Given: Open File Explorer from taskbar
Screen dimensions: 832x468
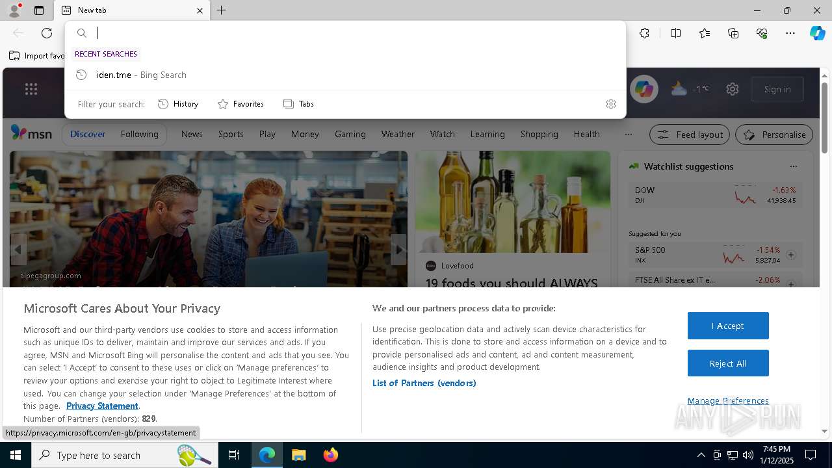Looking at the screenshot, I should (x=298, y=455).
